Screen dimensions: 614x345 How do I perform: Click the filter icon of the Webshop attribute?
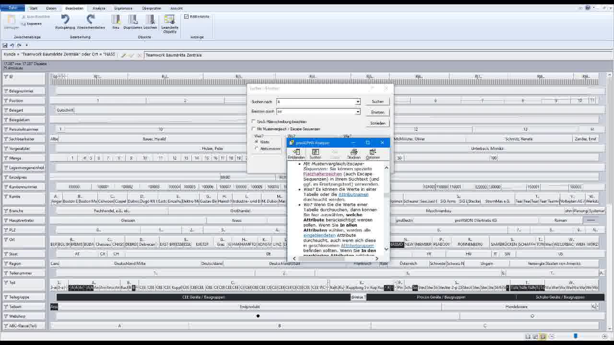[6, 316]
